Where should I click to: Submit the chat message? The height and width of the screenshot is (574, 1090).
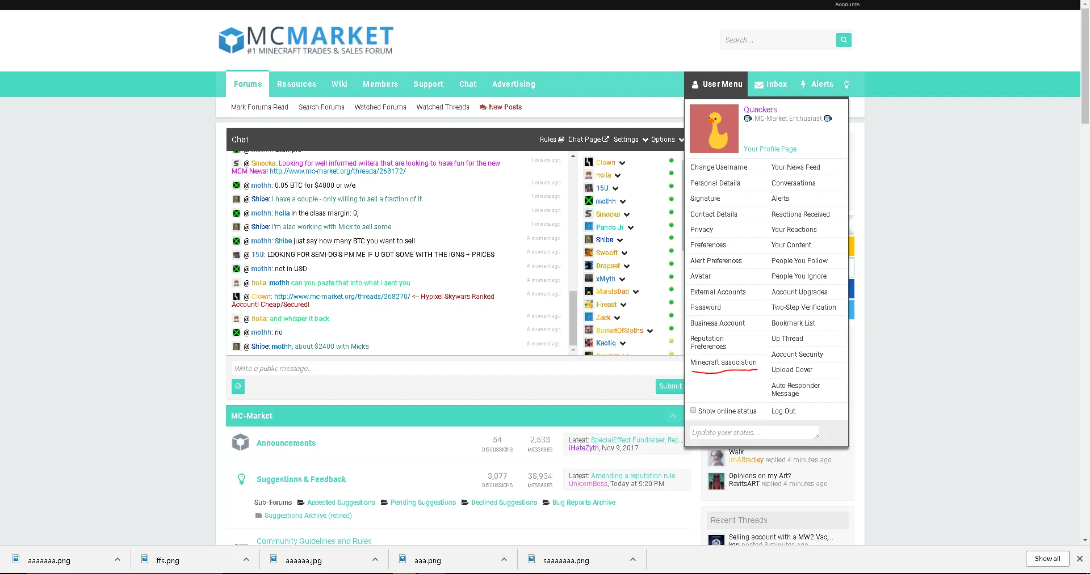670,386
